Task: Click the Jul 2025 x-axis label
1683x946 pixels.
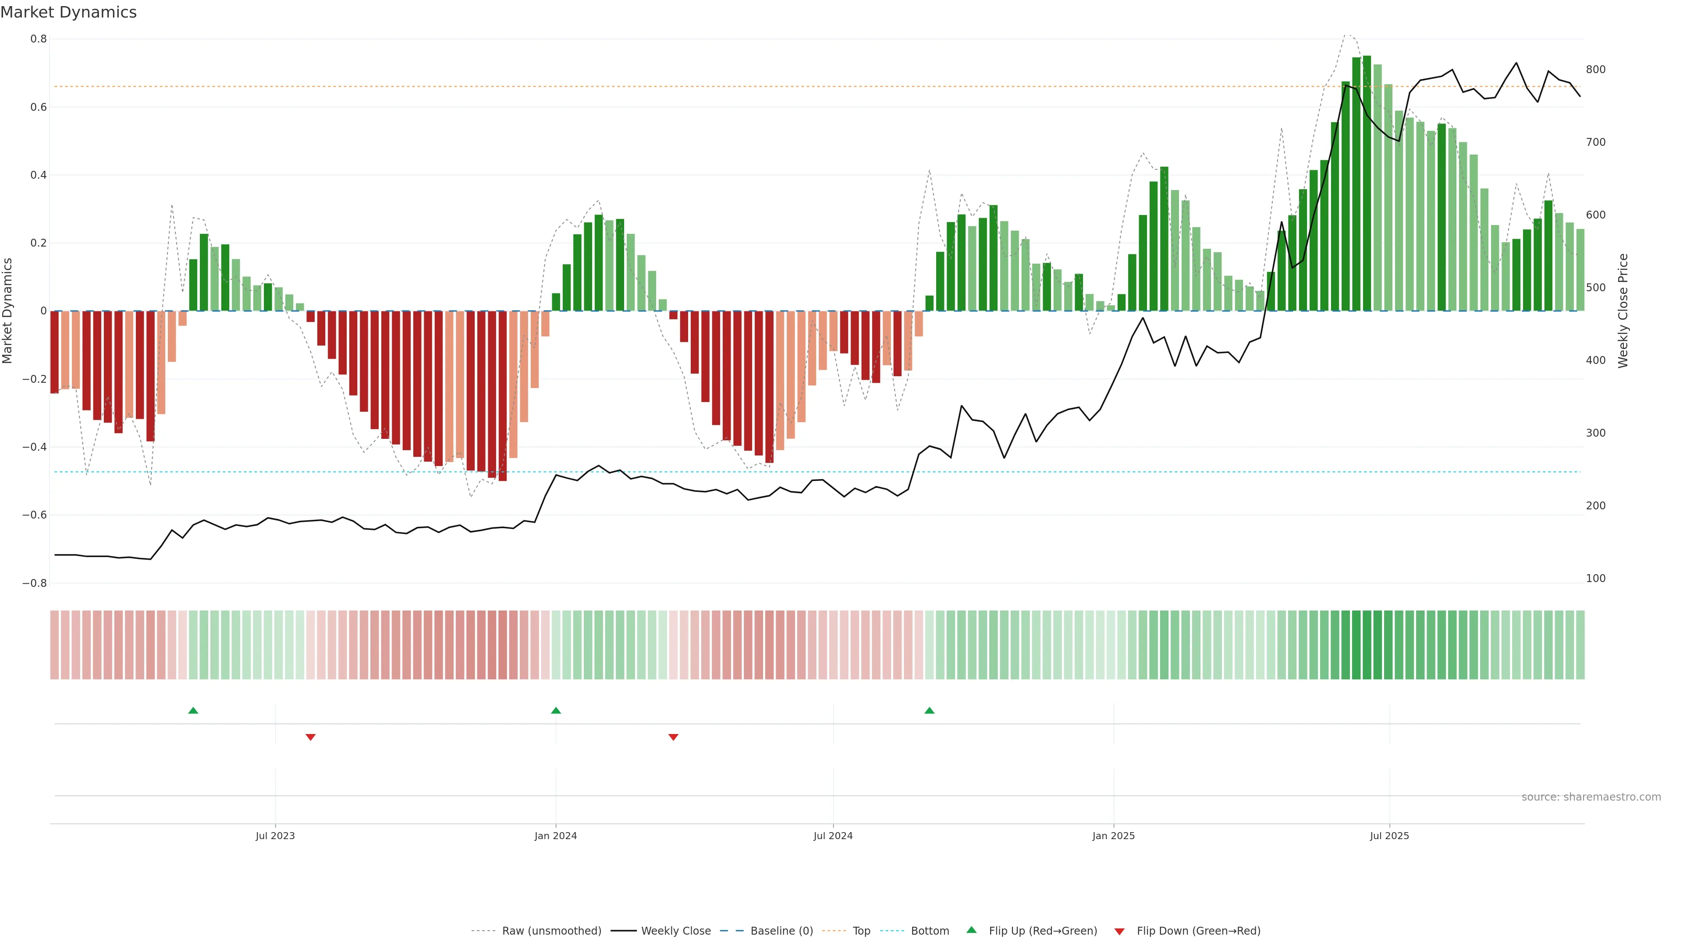Action: click(x=1389, y=836)
